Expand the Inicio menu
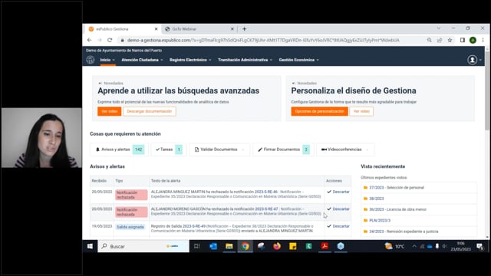This screenshot has width=491, height=276. pos(107,60)
